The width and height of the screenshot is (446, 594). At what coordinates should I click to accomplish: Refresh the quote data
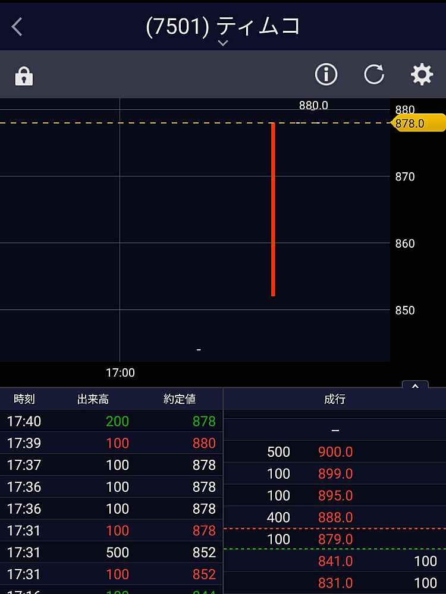374,75
